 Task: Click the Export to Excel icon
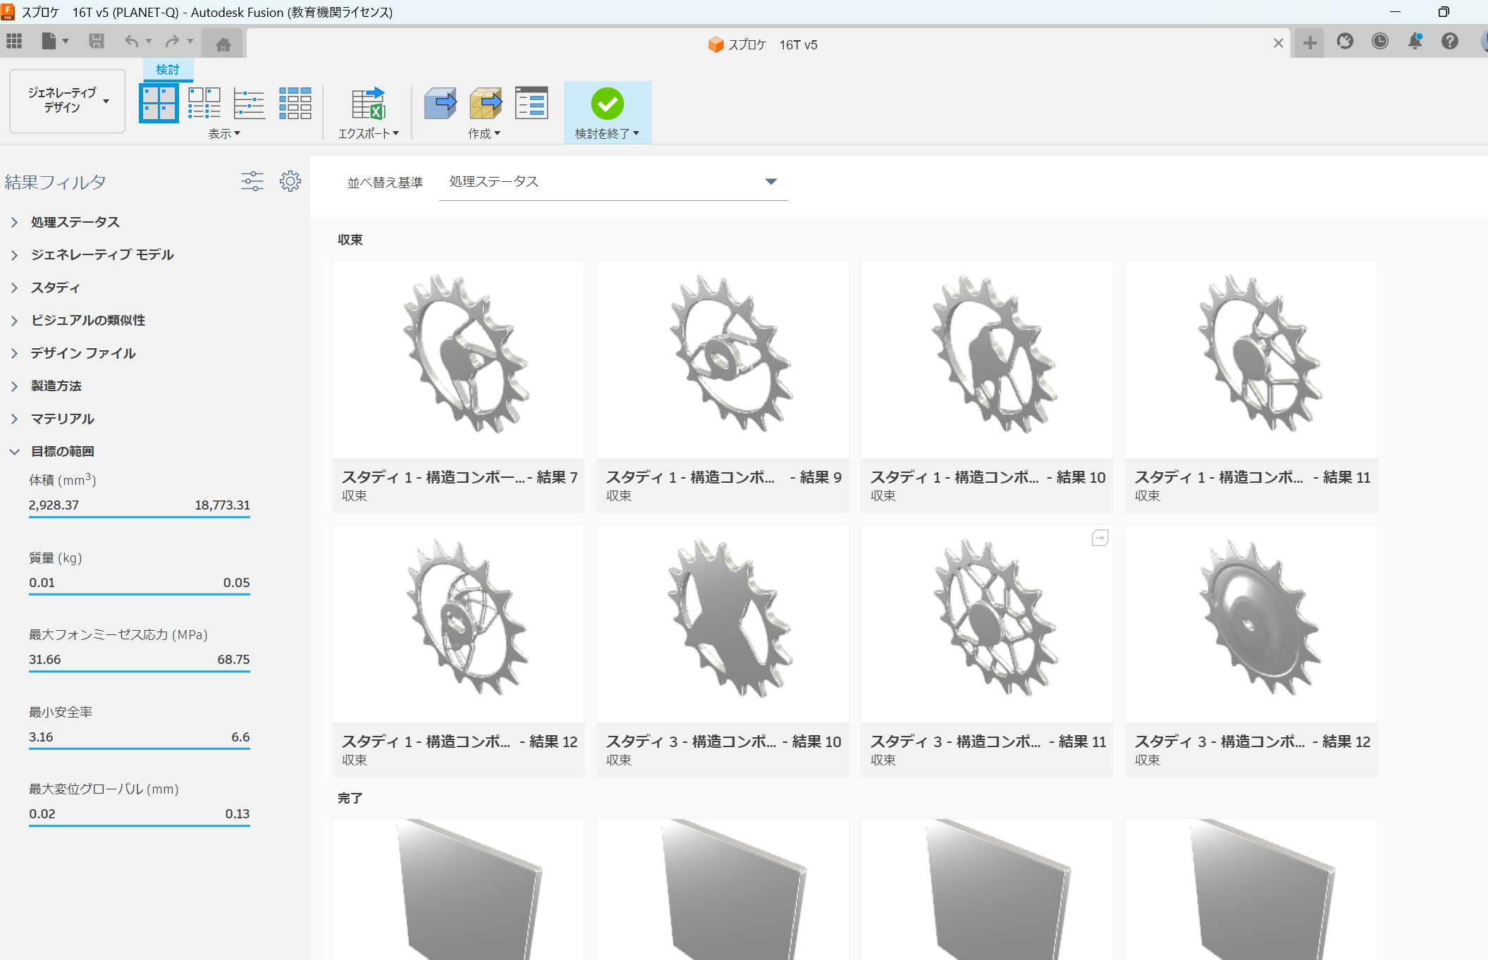click(x=368, y=104)
